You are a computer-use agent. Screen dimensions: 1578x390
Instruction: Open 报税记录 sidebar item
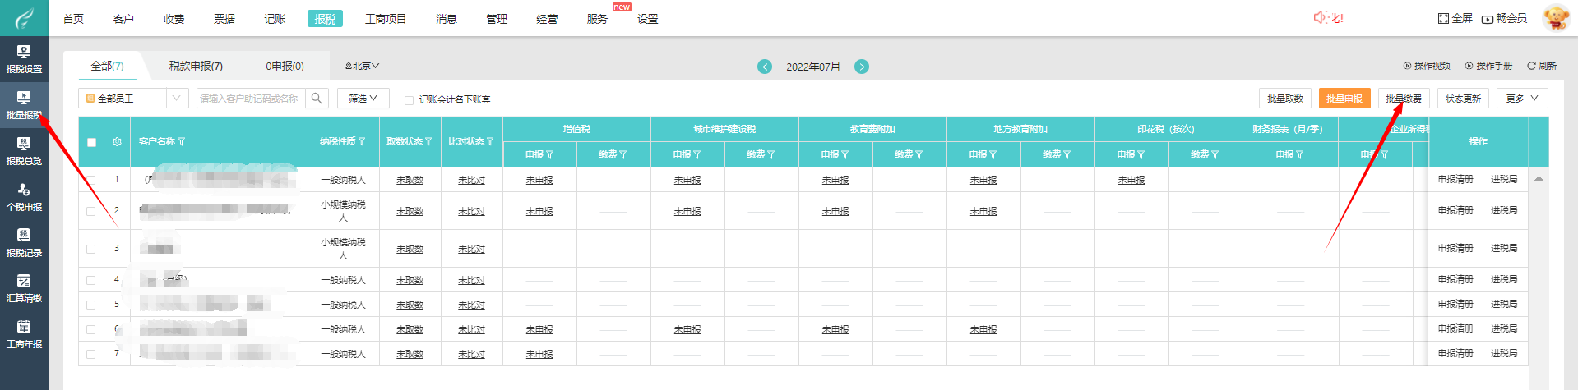pyautogui.click(x=24, y=242)
